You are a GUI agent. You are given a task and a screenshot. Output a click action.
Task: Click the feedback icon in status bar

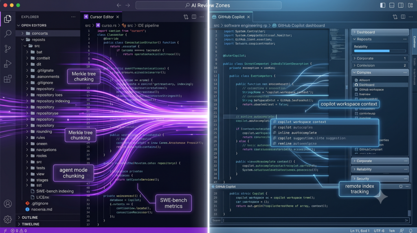pos(402,231)
